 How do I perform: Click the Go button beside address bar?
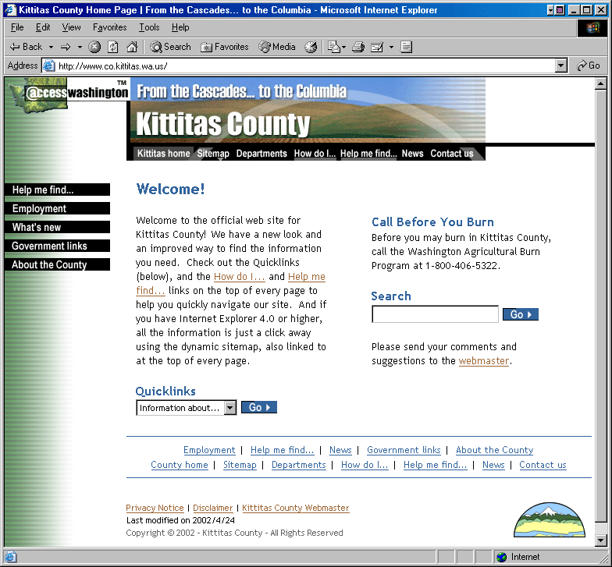pos(589,66)
